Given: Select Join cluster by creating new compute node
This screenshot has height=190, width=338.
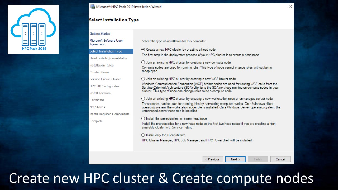Looking at the screenshot, I should click(x=186, y=63).
